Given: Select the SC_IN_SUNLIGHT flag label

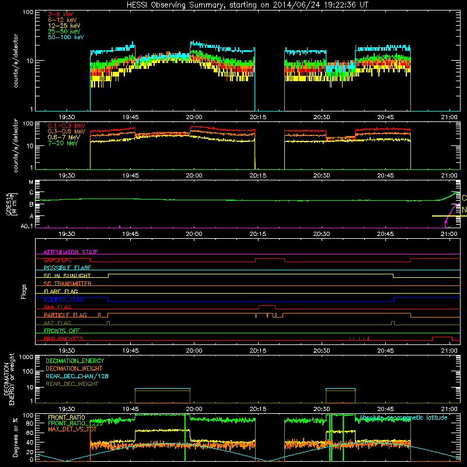Looking at the screenshot, I should pos(67,276).
